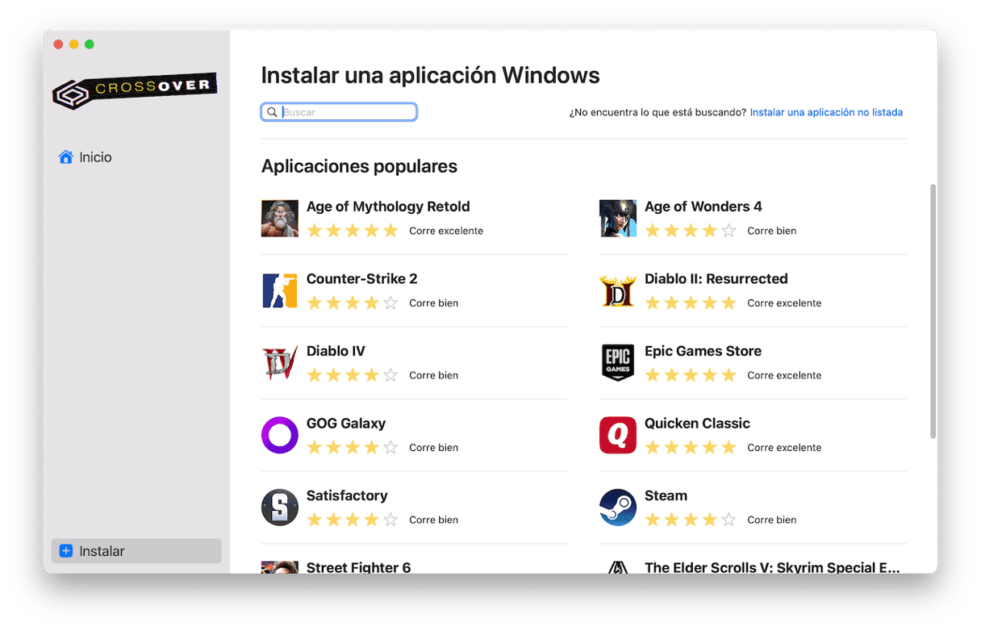Open the Age of Wonders 4 title
981x631 pixels.
(703, 207)
